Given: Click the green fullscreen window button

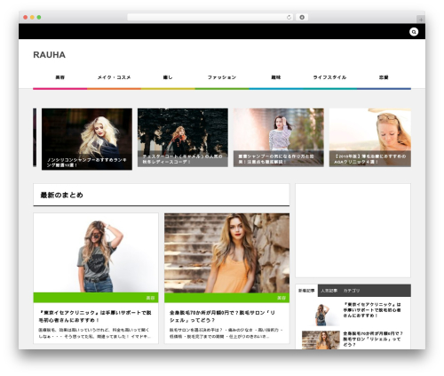Looking at the screenshot, I should click(39, 17).
